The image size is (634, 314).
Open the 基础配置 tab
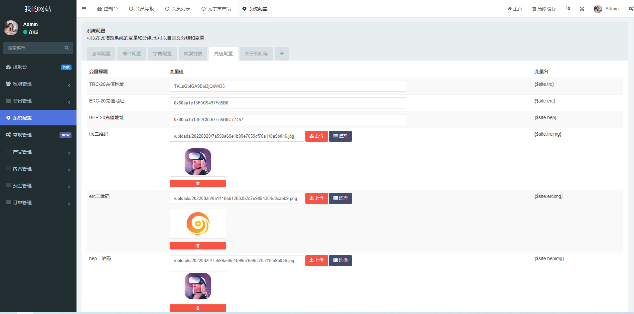click(101, 54)
